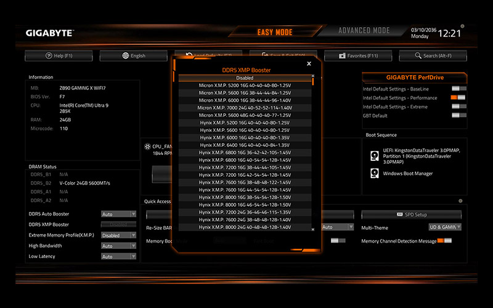Click the 12:21 clock display
Screen dimensions: 493x308
click(x=449, y=33)
